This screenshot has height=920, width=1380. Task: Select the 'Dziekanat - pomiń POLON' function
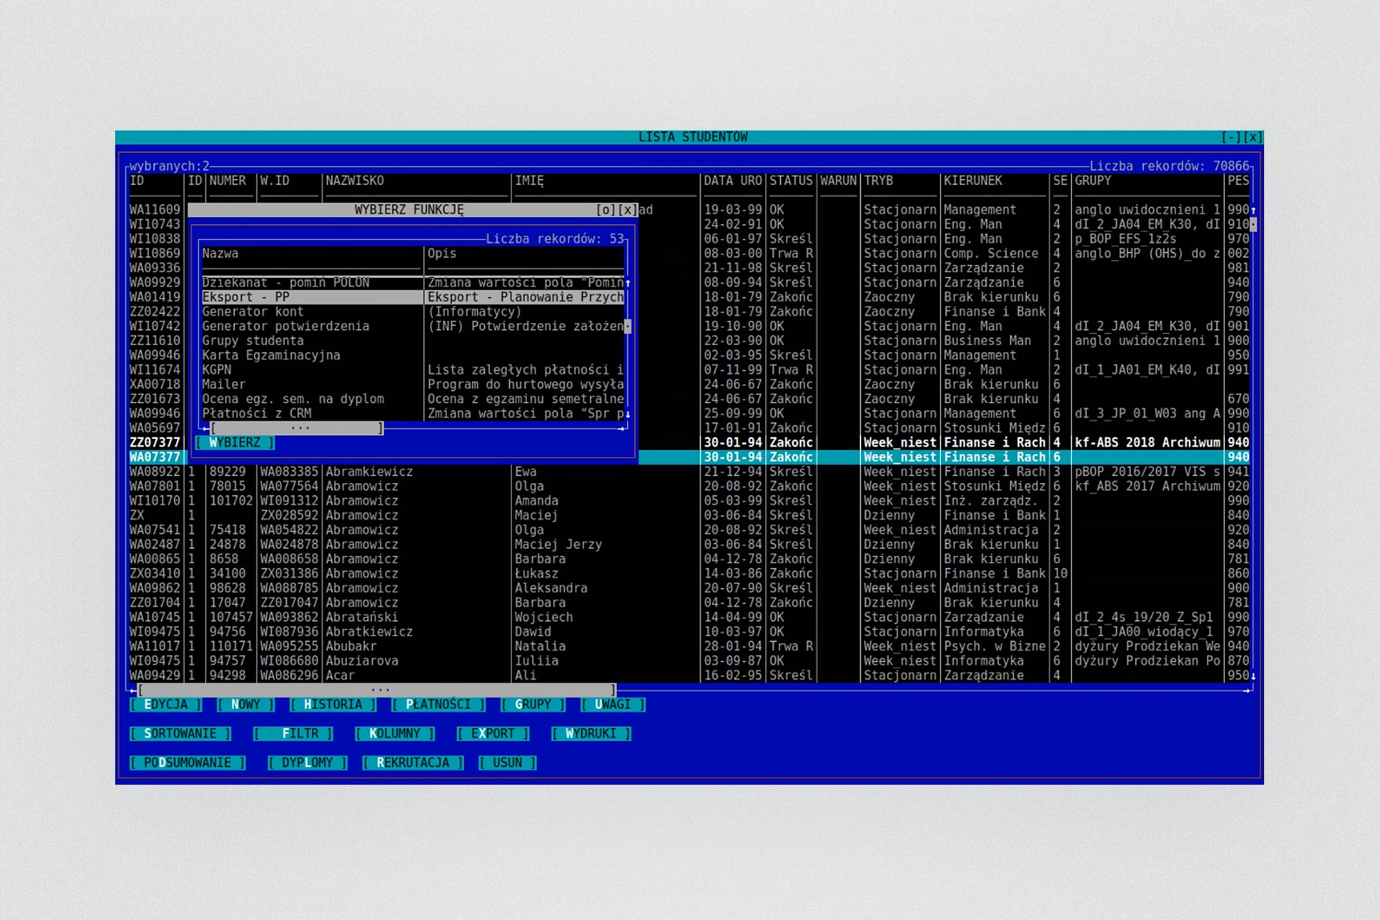(x=413, y=282)
